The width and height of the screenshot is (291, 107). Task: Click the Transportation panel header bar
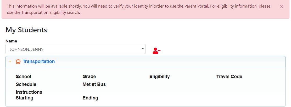170,62
